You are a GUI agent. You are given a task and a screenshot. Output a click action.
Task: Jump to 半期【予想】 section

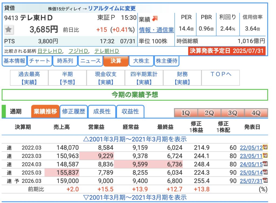[x=67, y=78]
